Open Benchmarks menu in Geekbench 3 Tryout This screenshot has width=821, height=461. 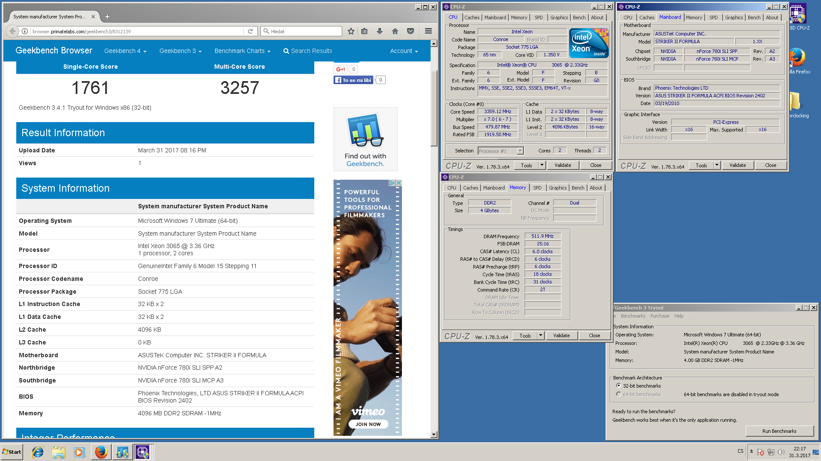(633, 316)
